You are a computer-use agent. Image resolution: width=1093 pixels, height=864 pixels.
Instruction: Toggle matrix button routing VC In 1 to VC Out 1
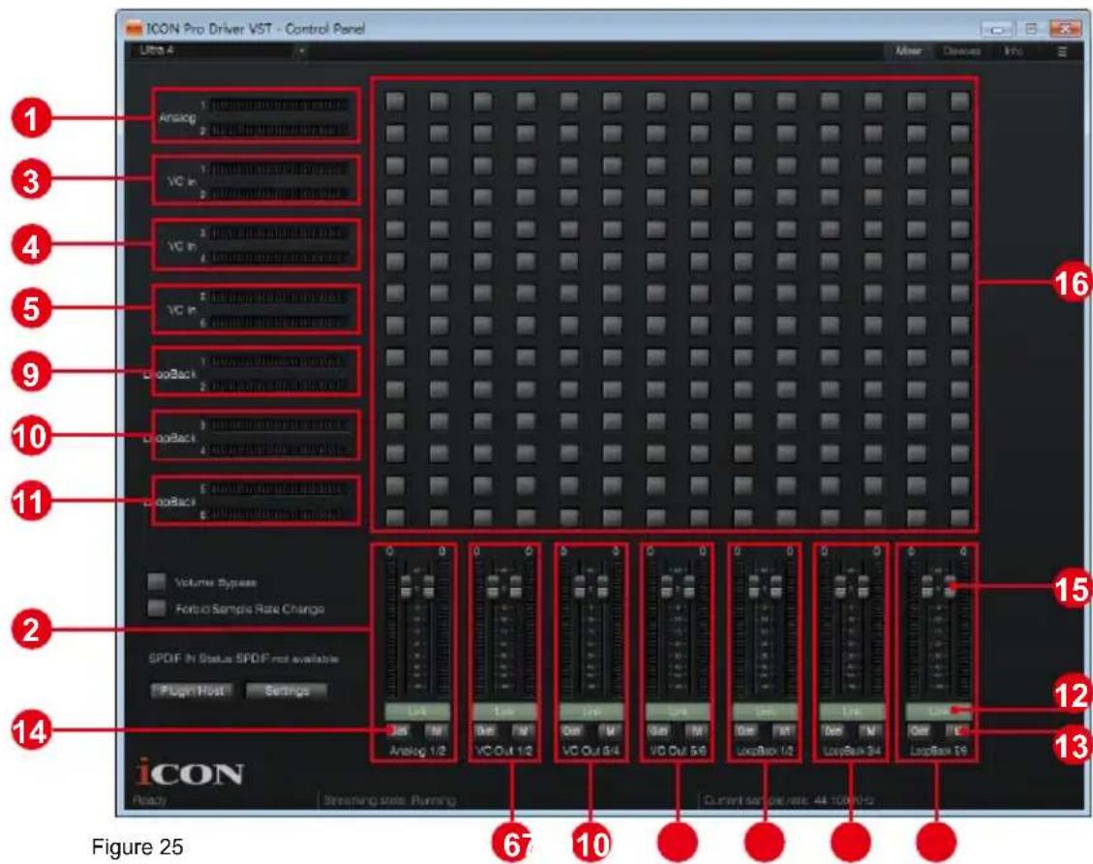[x=482, y=166]
